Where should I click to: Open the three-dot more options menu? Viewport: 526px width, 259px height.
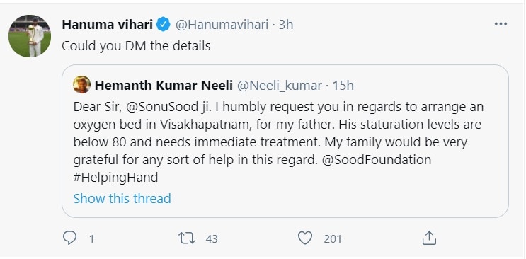(501, 24)
